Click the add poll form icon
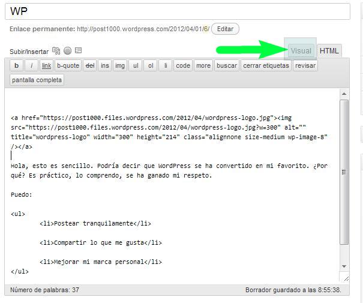 [x=78, y=51]
